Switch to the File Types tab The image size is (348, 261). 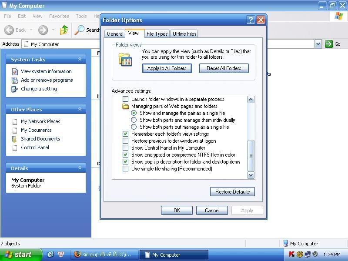point(157,34)
